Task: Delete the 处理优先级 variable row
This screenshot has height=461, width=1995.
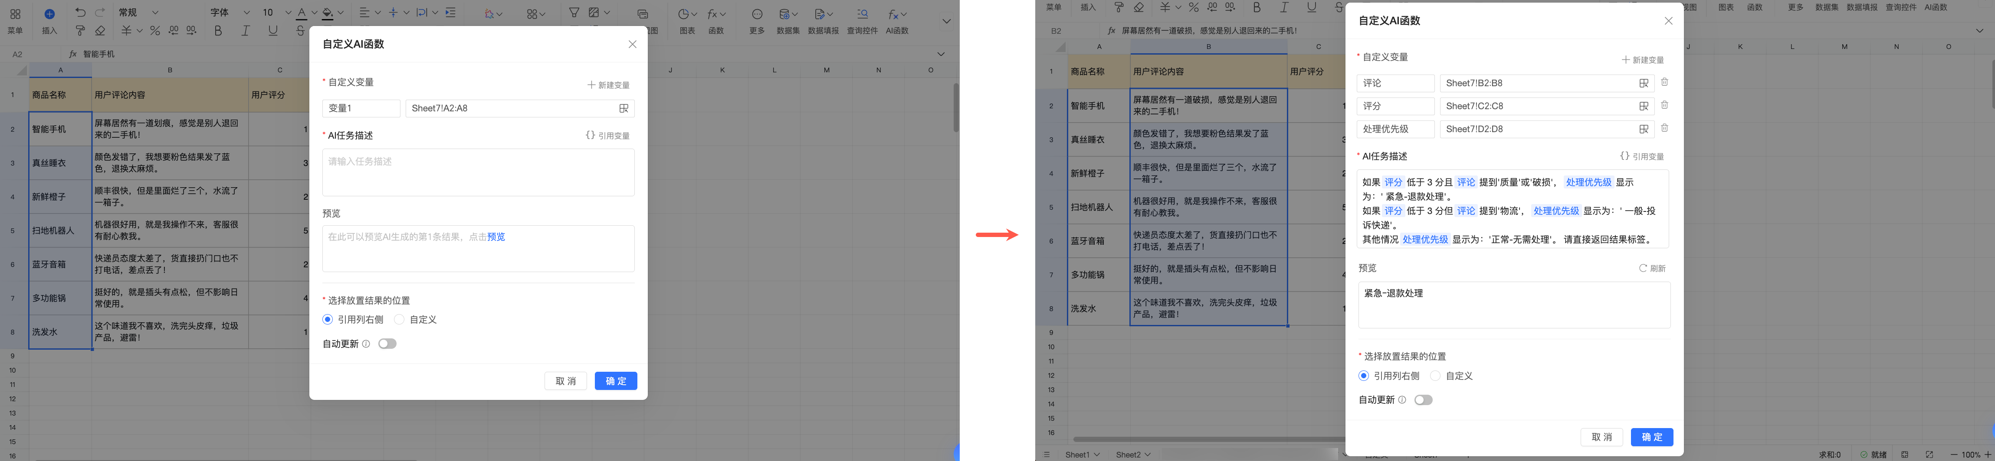Action: click(x=1664, y=128)
